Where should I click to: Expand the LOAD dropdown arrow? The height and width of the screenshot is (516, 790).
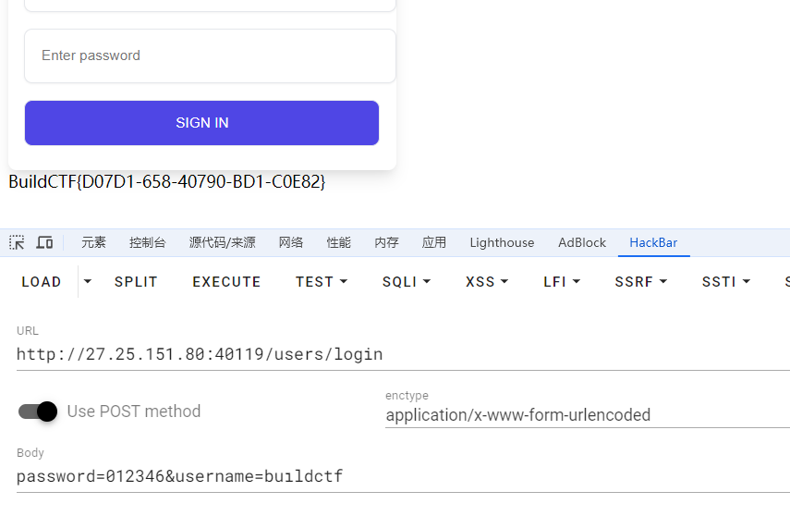coord(88,281)
